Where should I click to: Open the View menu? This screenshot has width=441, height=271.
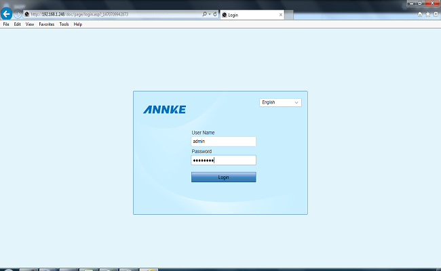[x=29, y=24]
